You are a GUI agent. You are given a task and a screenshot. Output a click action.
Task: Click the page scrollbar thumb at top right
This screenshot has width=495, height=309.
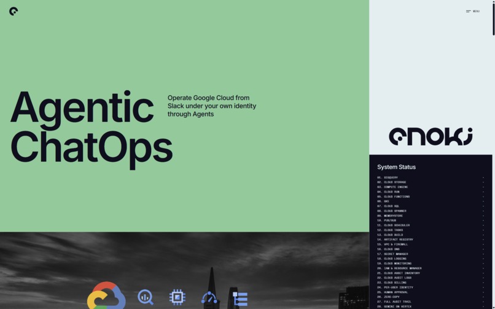click(493, 18)
